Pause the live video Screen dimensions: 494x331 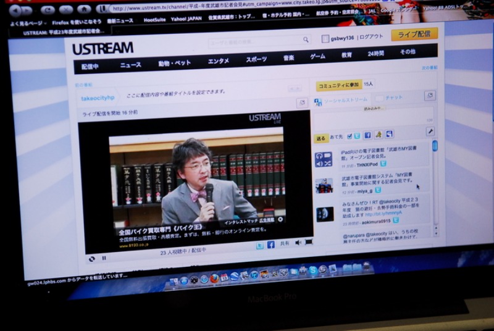click(x=104, y=258)
